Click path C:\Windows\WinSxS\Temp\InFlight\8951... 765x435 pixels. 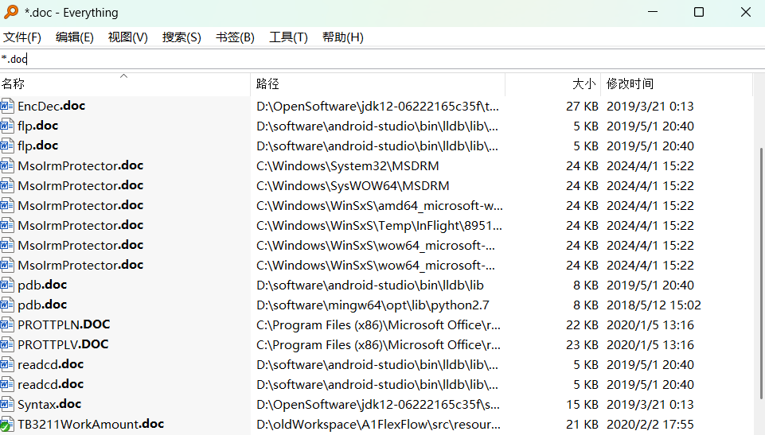pyautogui.click(x=379, y=226)
